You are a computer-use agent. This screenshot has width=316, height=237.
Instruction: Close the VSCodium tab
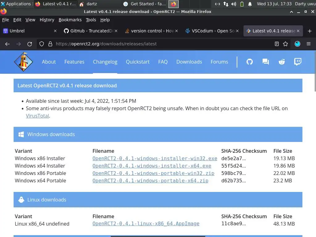[x=237, y=31]
